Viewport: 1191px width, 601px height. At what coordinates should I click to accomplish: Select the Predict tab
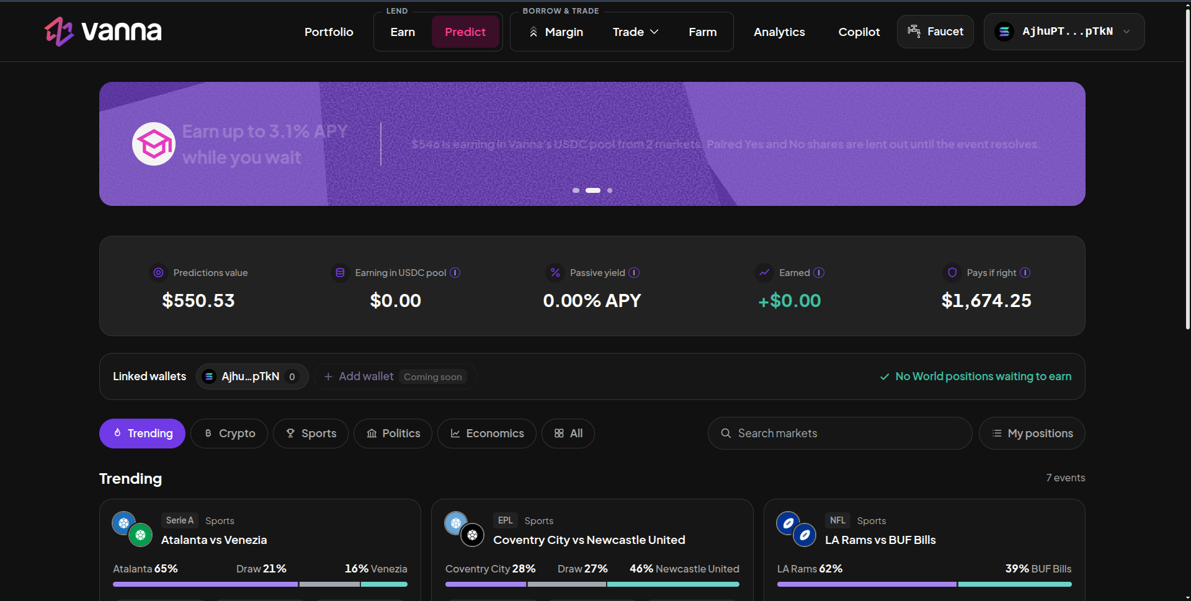coord(465,32)
